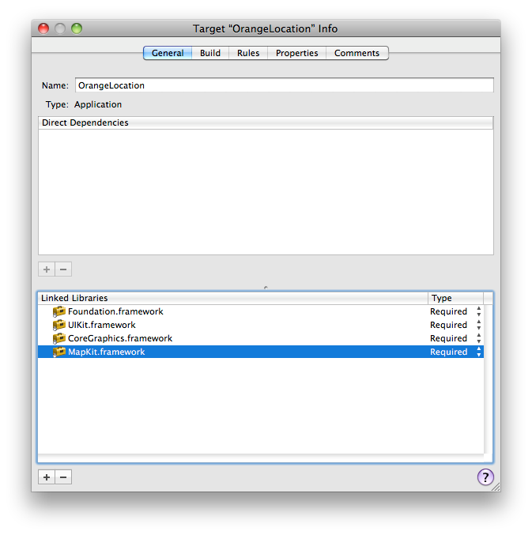Add a linked library with plus button
This screenshot has height=535, width=532.
(x=47, y=477)
